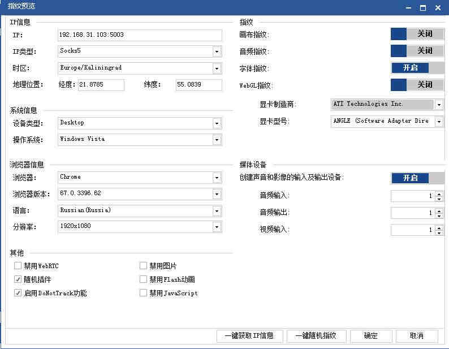Minimize the 指纹预览 window
This screenshot has height=349, width=449.
click(x=409, y=8)
